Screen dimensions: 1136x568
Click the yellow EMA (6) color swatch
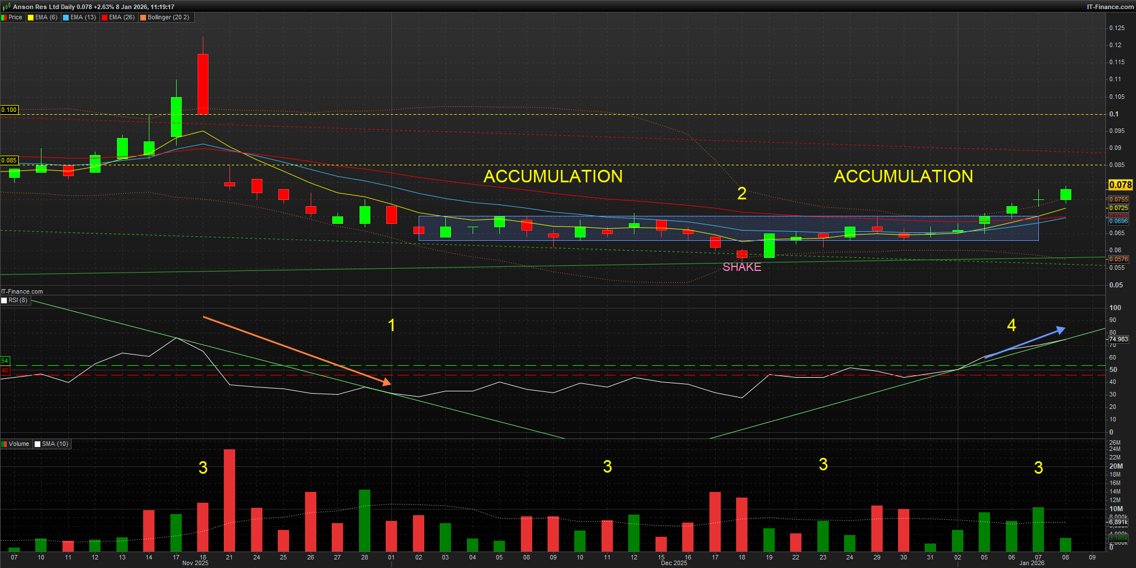(31, 18)
